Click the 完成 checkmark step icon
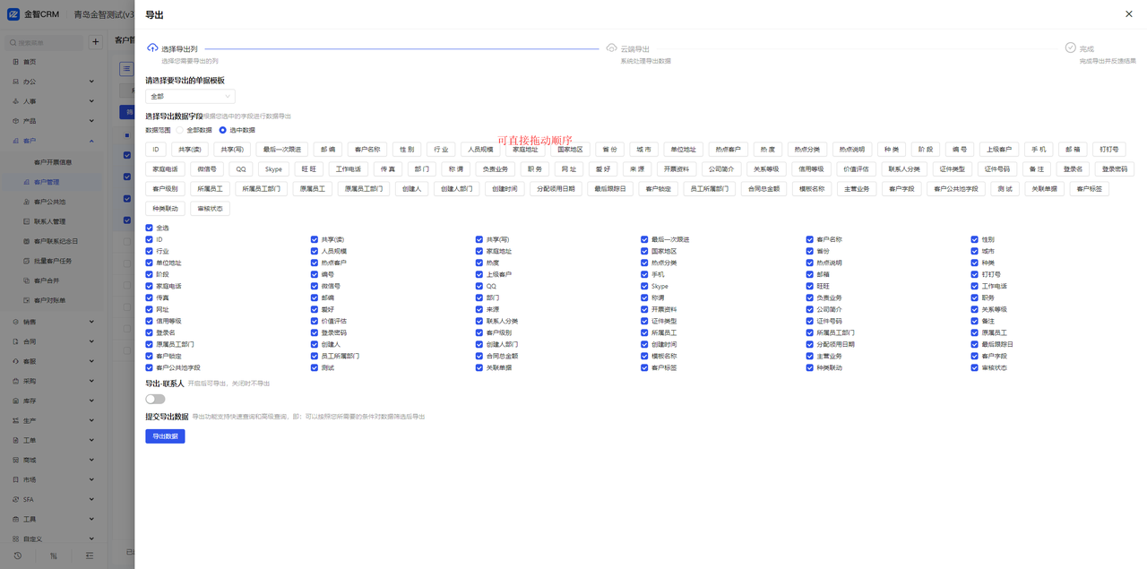This screenshot has width=1147, height=569. 1070,48
